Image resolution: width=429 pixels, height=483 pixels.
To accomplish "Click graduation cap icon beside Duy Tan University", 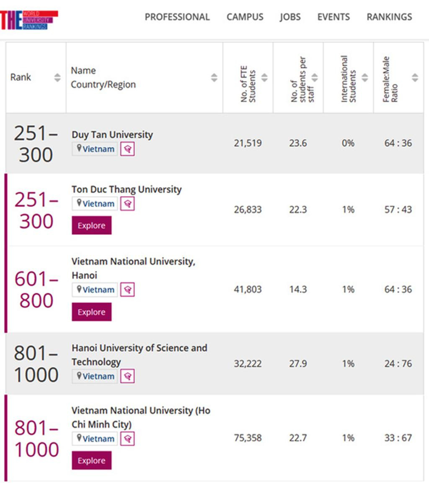I will point(127,149).
